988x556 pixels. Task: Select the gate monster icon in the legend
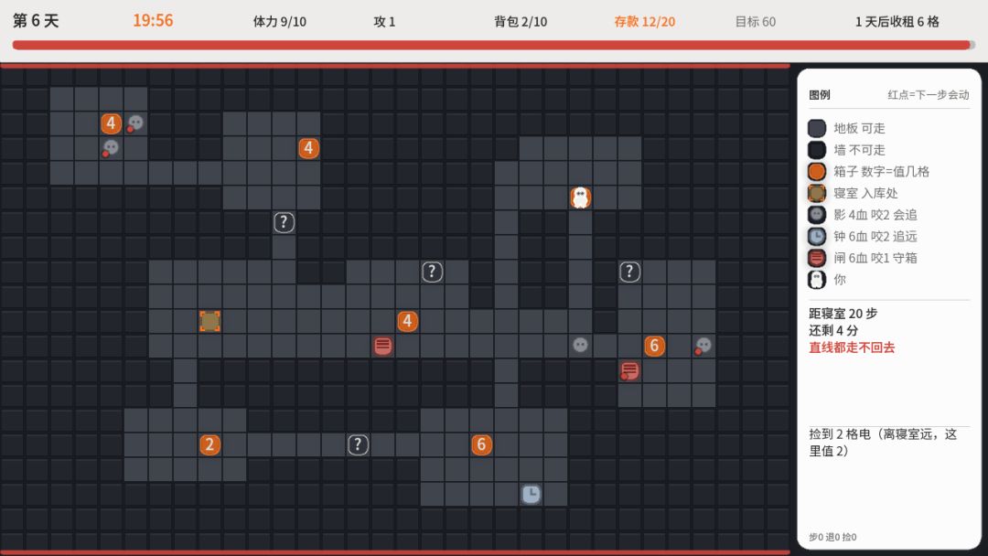[817, 258]
